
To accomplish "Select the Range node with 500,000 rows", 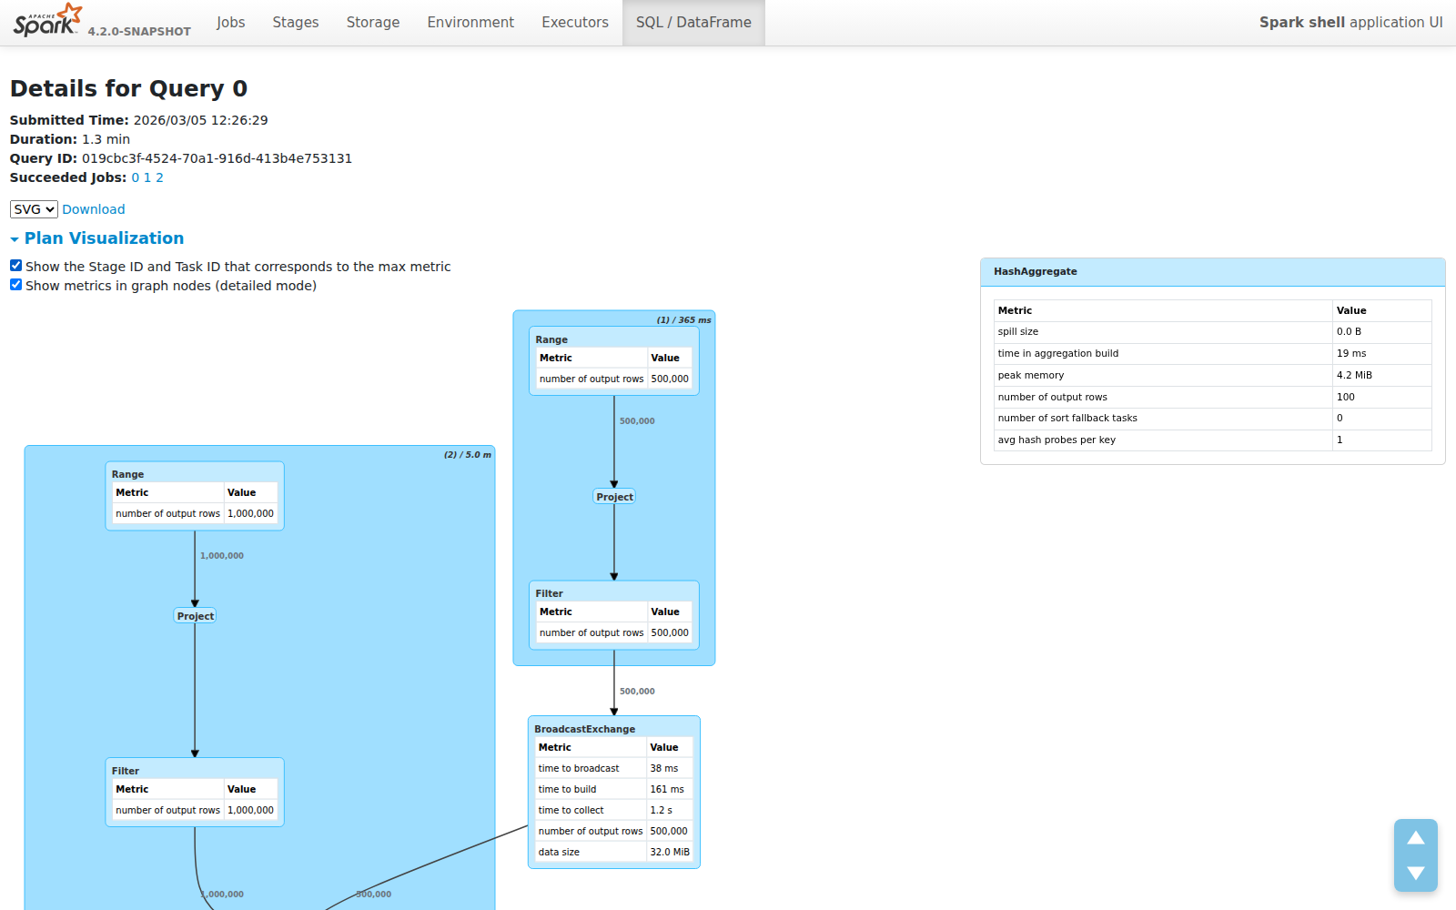I will 614,361.
